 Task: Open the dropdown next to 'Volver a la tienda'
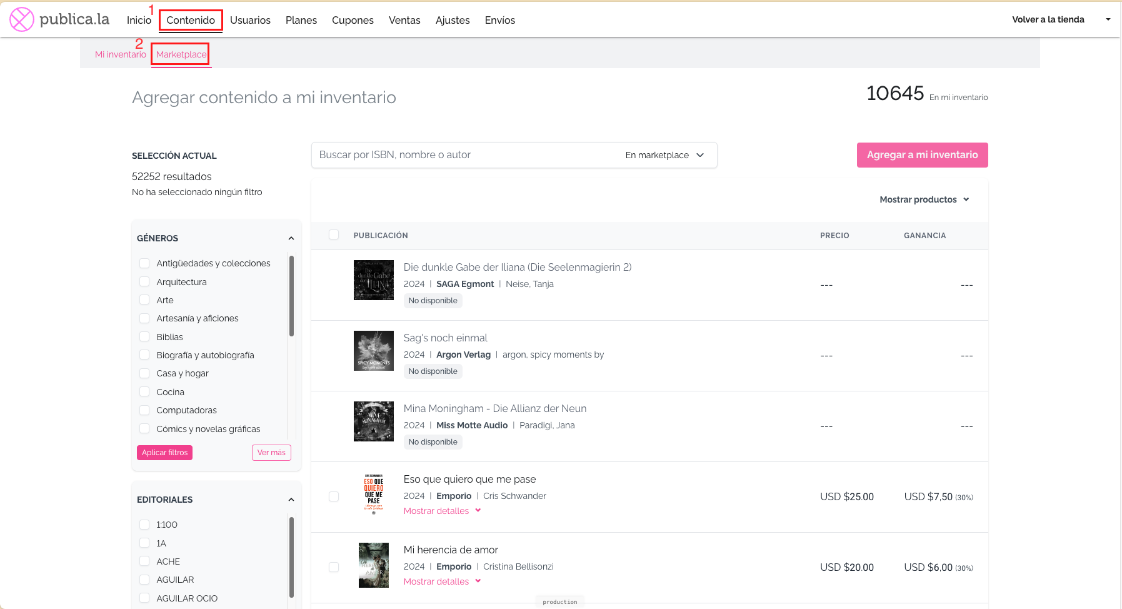tap(1108, 19)
